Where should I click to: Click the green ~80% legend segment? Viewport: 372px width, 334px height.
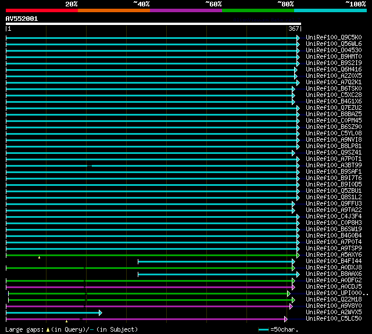[258, 10]
